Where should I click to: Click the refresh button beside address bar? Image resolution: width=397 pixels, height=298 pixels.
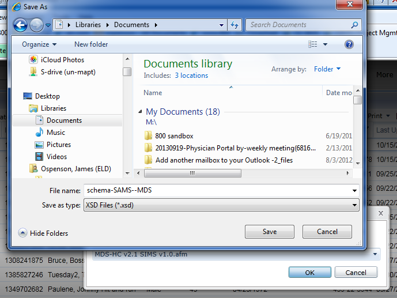click(x=235, y=25)
